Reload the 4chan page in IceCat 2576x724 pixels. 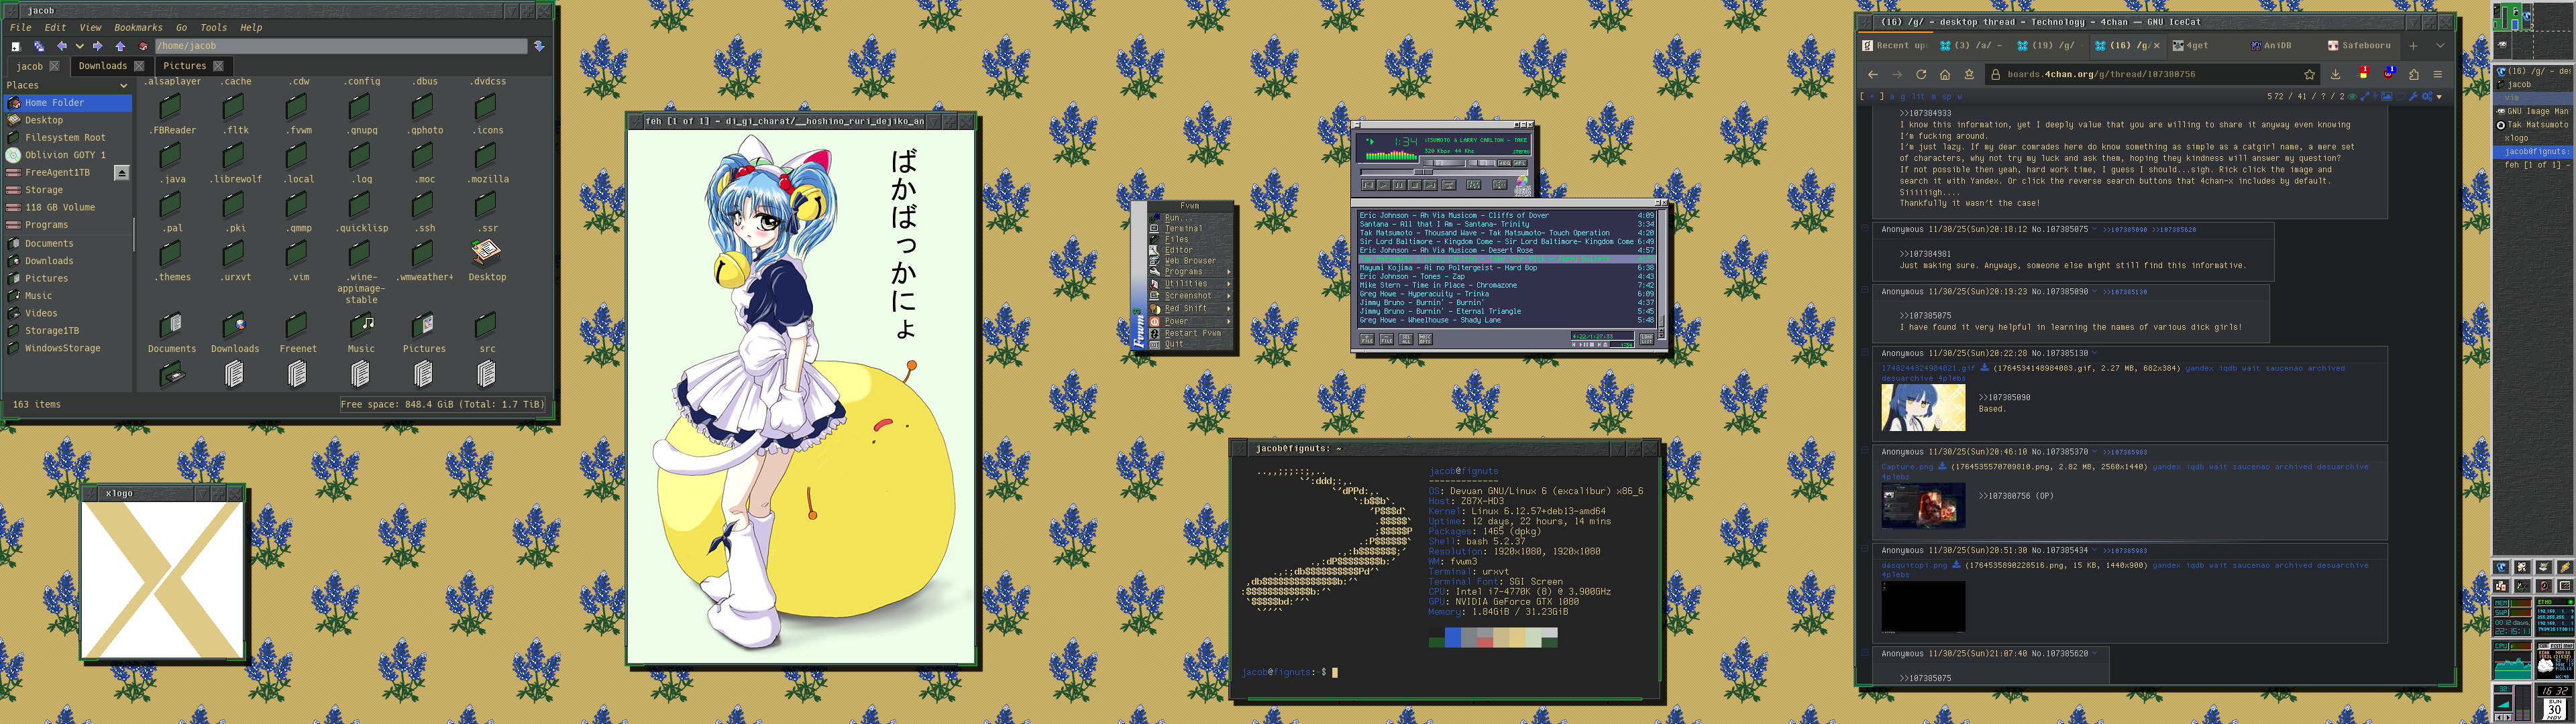coord(1920,74)
